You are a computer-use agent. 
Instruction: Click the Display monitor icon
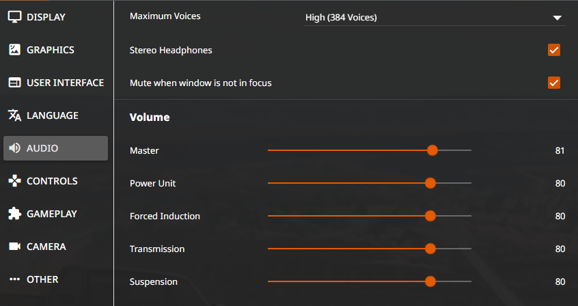[x=15, y=17]
